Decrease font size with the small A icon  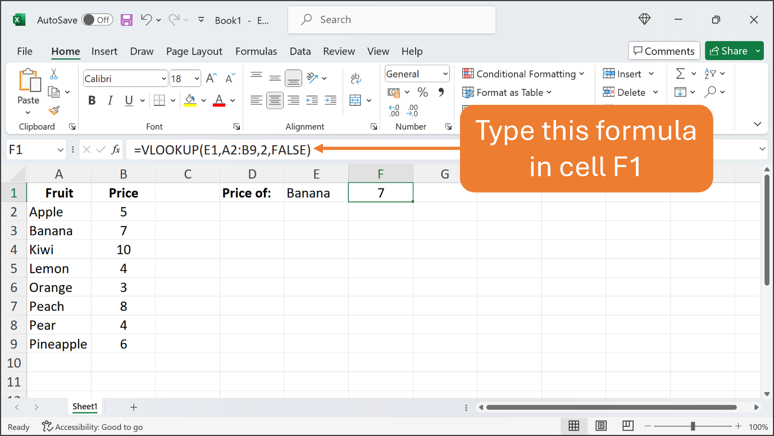click(x=230, y=79)
